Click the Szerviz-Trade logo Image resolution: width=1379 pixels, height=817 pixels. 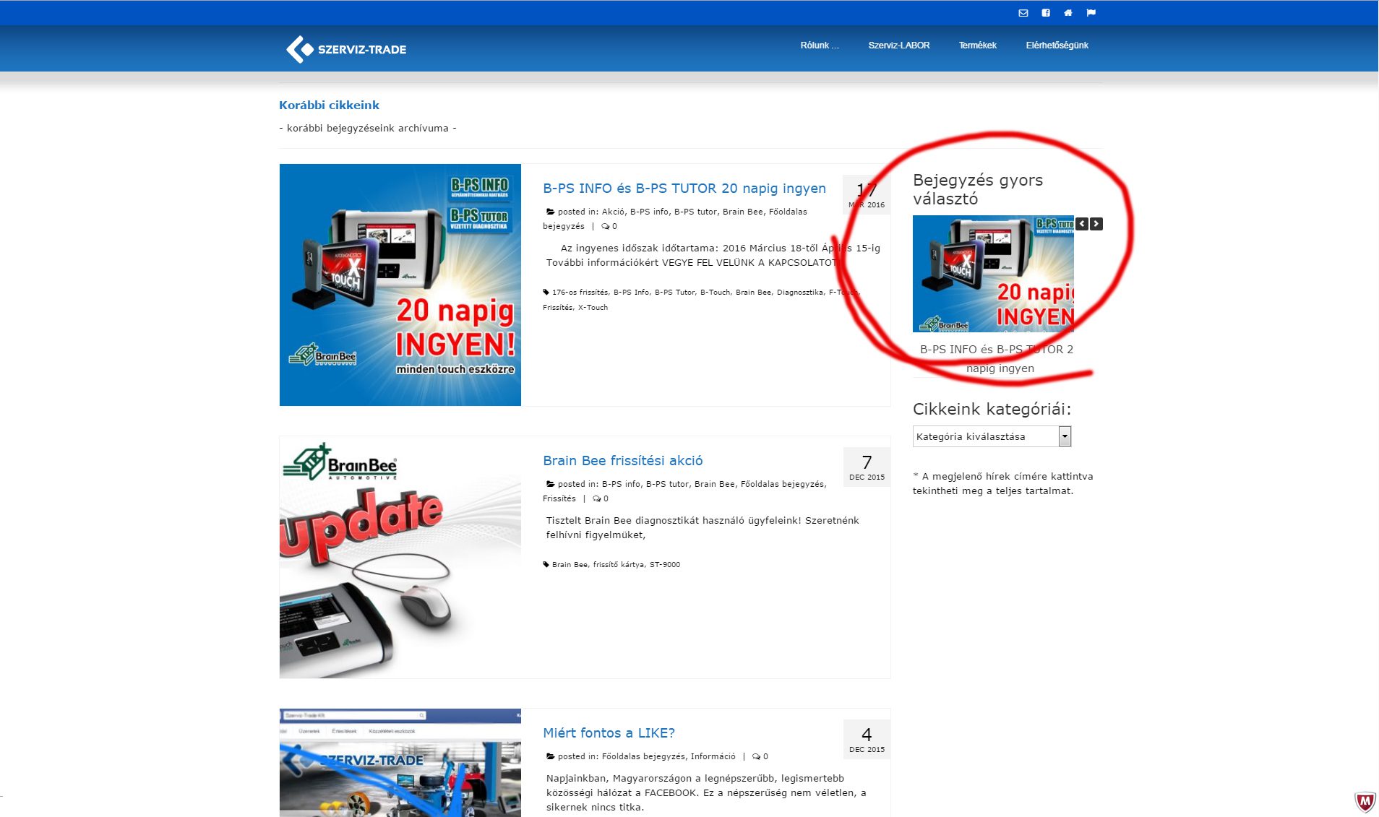[x=346, y=49]
